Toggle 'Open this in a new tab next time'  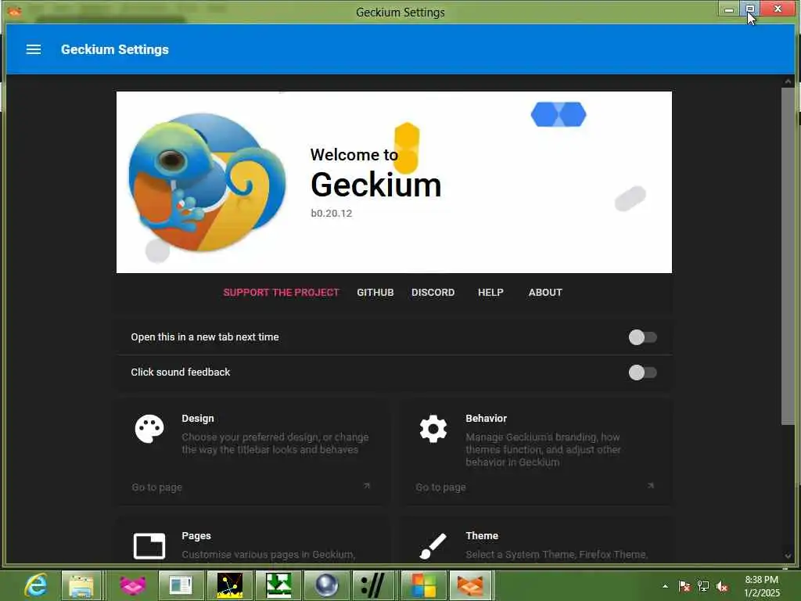click(x=643, y=337)
